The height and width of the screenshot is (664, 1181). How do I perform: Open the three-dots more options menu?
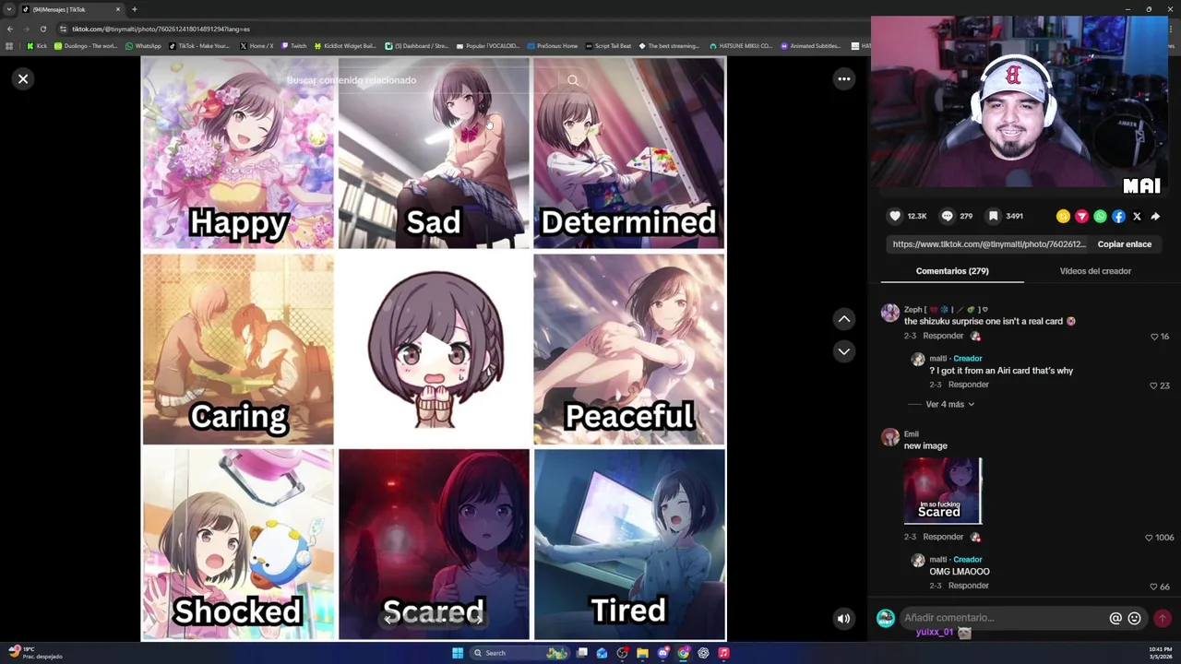click(843, 79)
